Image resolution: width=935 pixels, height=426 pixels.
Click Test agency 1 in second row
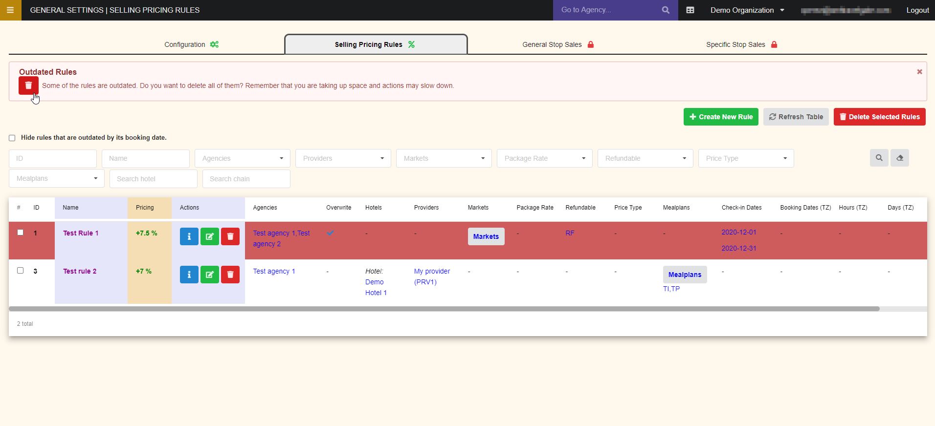(x=274, y=271)
